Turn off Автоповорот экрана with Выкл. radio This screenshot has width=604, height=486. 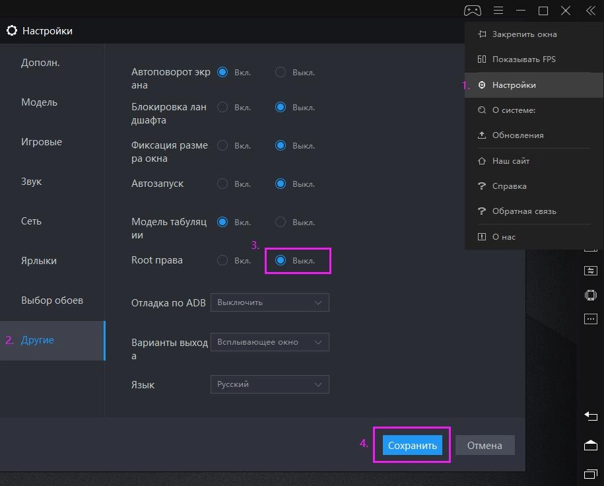281,72
